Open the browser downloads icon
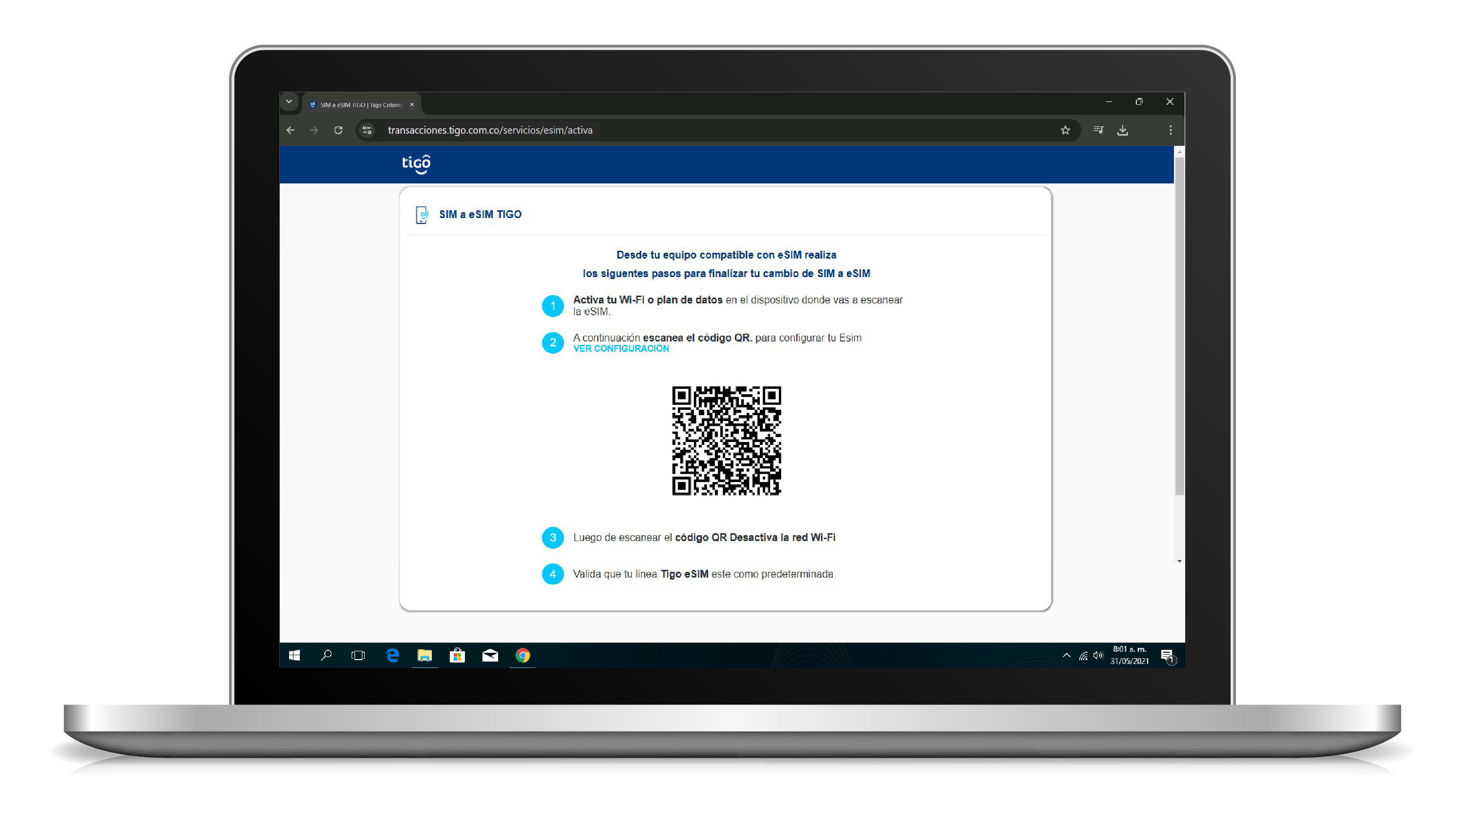Image resolution: width=1465 pixels, height=824 pixels. point(1123,130)
